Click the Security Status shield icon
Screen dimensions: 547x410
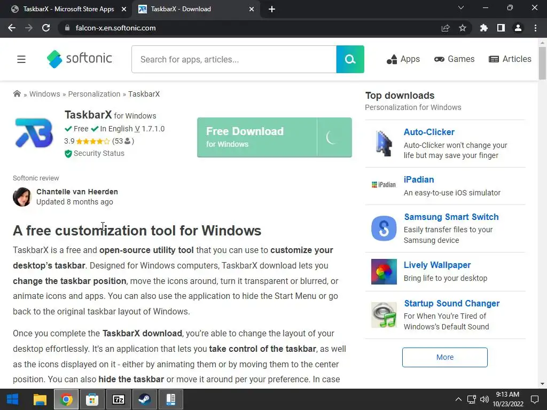pos(68,154)
